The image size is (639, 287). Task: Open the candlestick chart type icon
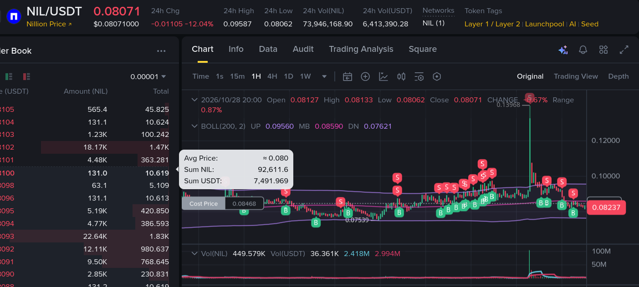[401, 76]
